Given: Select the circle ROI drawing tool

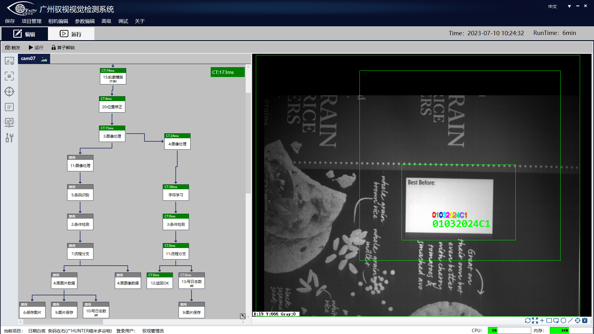Looking at the screenshot, I should coord(563,321).
